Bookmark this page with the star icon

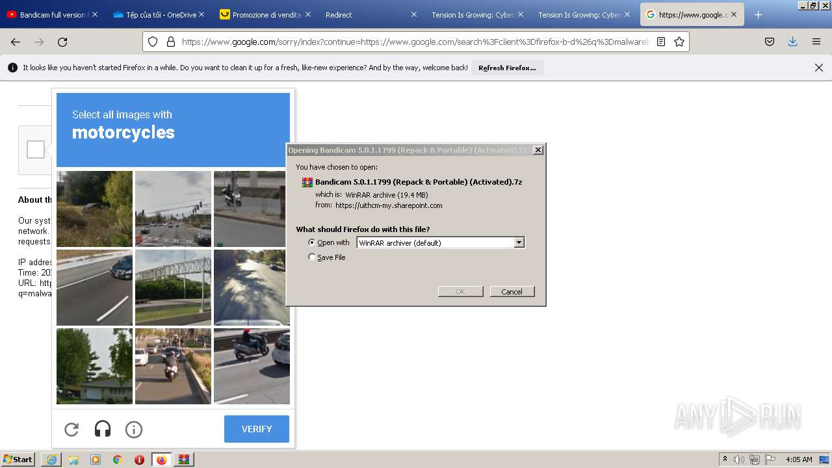679,42
